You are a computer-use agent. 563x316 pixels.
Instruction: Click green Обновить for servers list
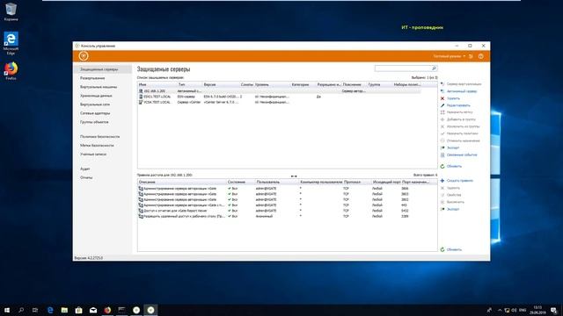pyautogui.click(x=451, y=166)
